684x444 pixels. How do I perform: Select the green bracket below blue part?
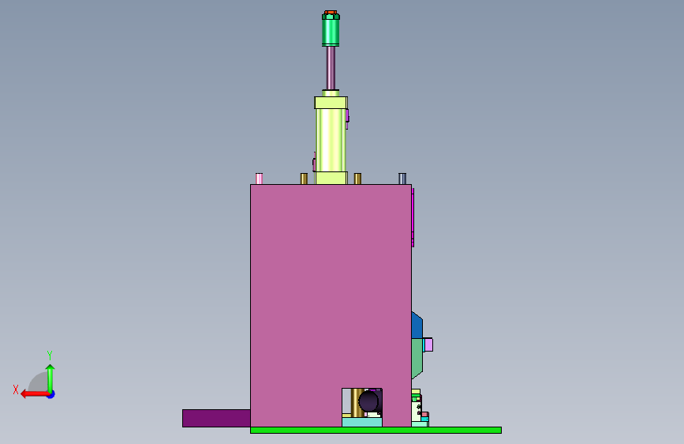(417, 359)
